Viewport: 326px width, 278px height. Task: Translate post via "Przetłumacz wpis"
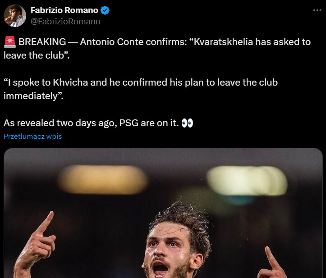point(32,137)
